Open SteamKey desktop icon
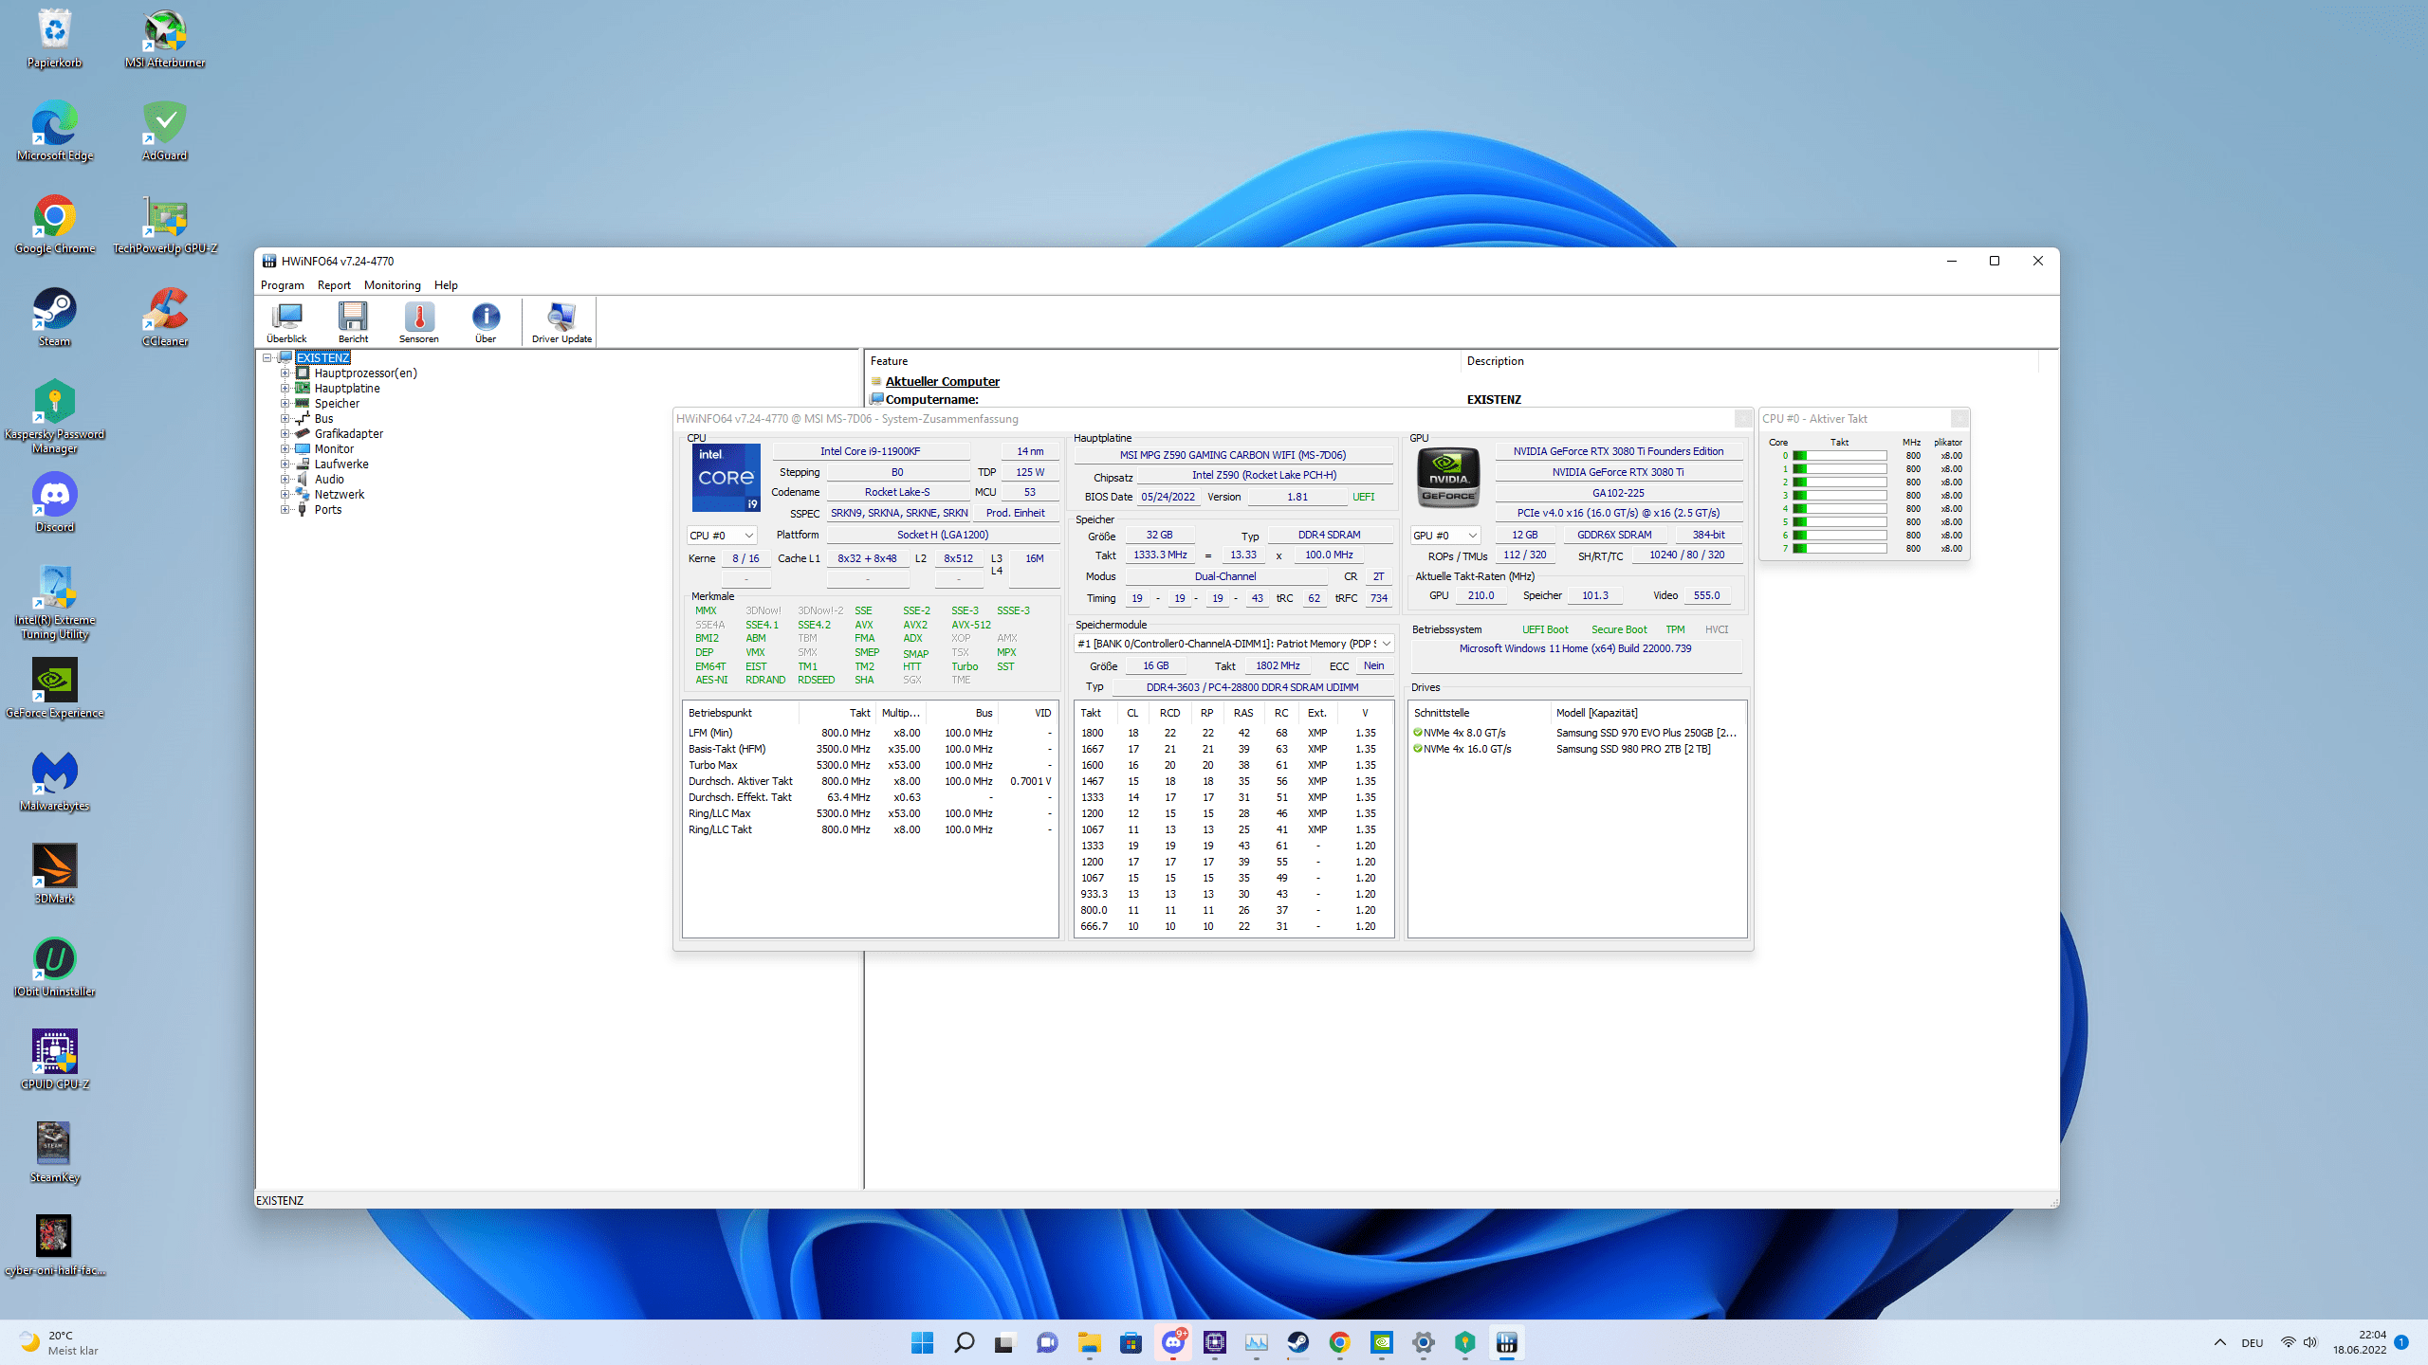 click(55, 1154)
